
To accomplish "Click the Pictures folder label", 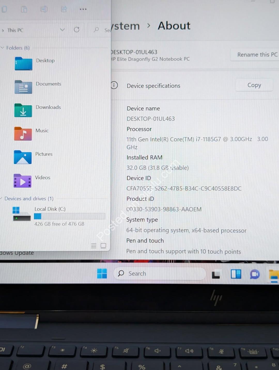I will [44, 154].
